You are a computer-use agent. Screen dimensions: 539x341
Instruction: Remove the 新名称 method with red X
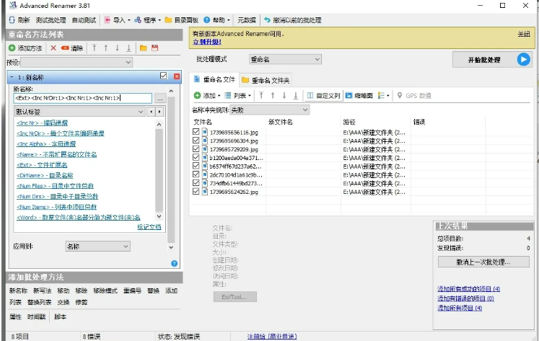pyautogui.click(x=177, y=76)
